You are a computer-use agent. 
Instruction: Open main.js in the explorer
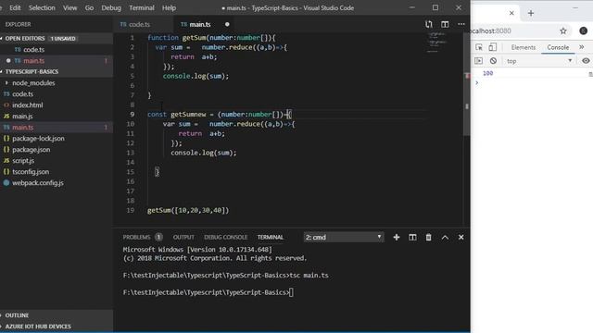coord(22,116)
